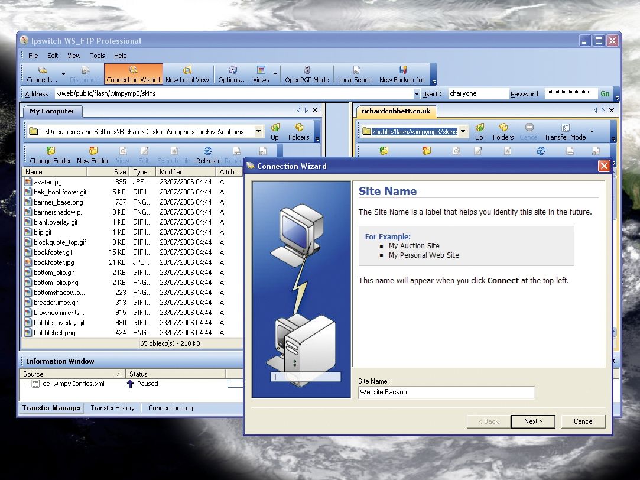This screenshot has height=480, width=640.
Task: Select file banner_base.png
Action: tap(58, 202)
